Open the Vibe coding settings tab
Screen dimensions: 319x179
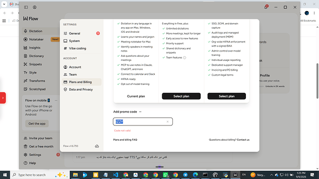tap(81, 48)
